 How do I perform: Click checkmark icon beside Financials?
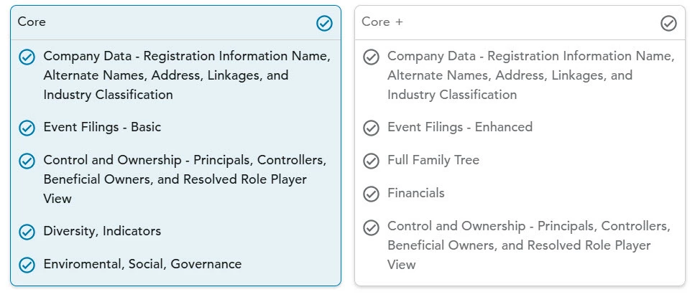coord(371,194)
